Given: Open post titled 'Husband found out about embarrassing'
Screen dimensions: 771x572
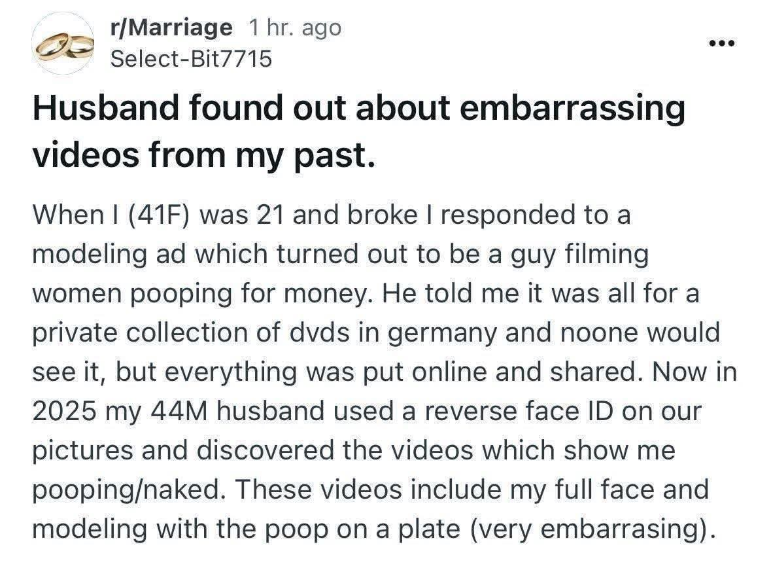Looking at the screenshot, I should tap(358, 108).
